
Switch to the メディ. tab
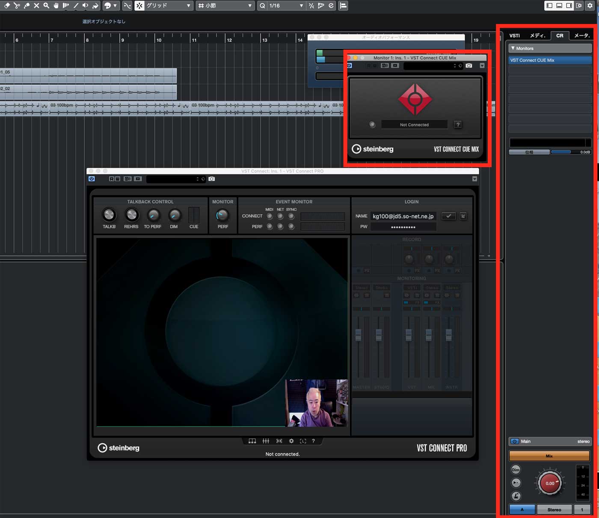(537, 36)
